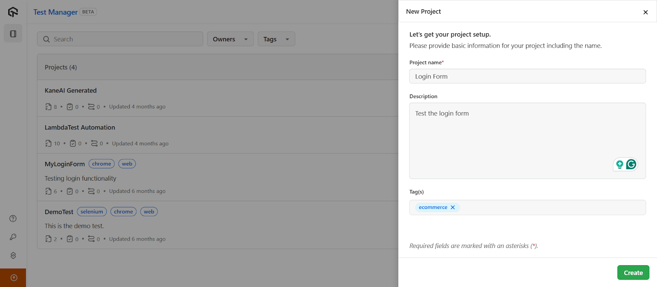Click test cases icon in DemoTest row
The width and height of the screenshot is (657, 287).
point(48,239)
